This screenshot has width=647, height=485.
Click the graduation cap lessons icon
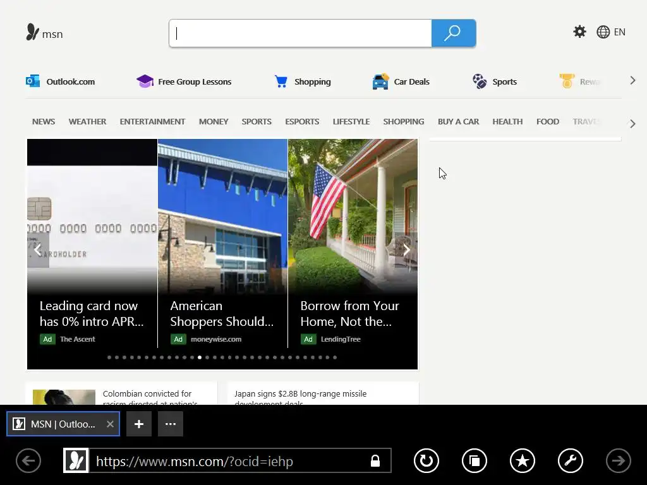click(x=145, y=81)
